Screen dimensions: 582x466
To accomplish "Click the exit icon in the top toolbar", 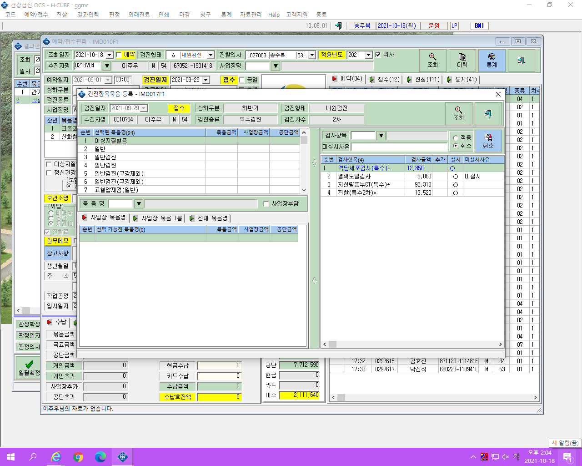I will tap(338, 26).
